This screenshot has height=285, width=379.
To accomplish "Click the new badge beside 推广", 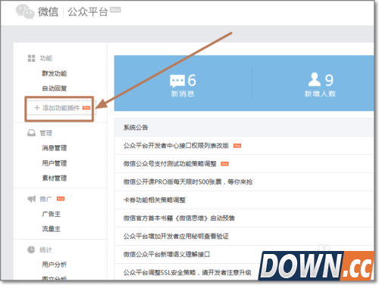I will tap(61, 199).
